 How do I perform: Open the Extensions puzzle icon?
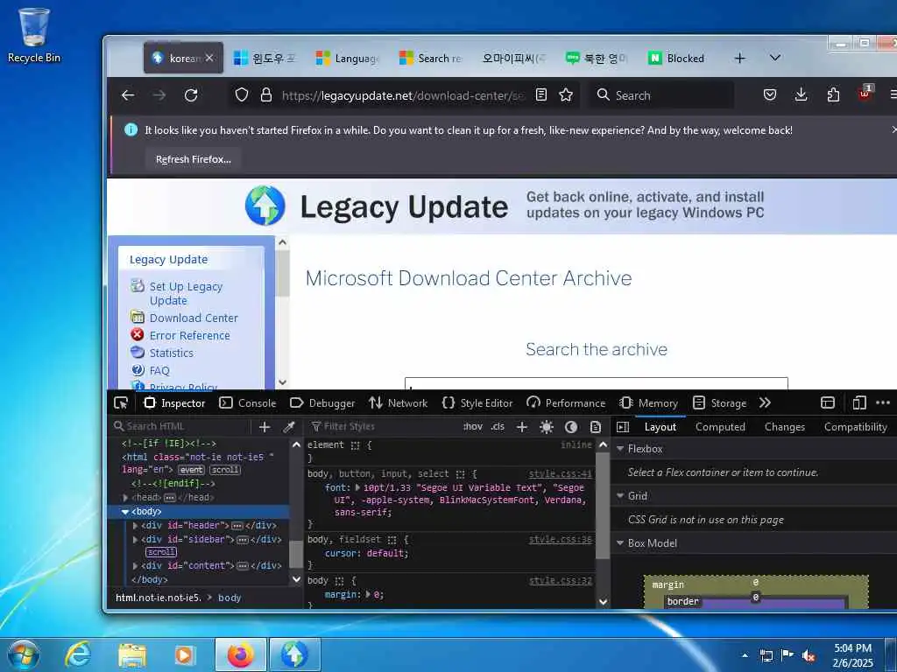(834, 94)
